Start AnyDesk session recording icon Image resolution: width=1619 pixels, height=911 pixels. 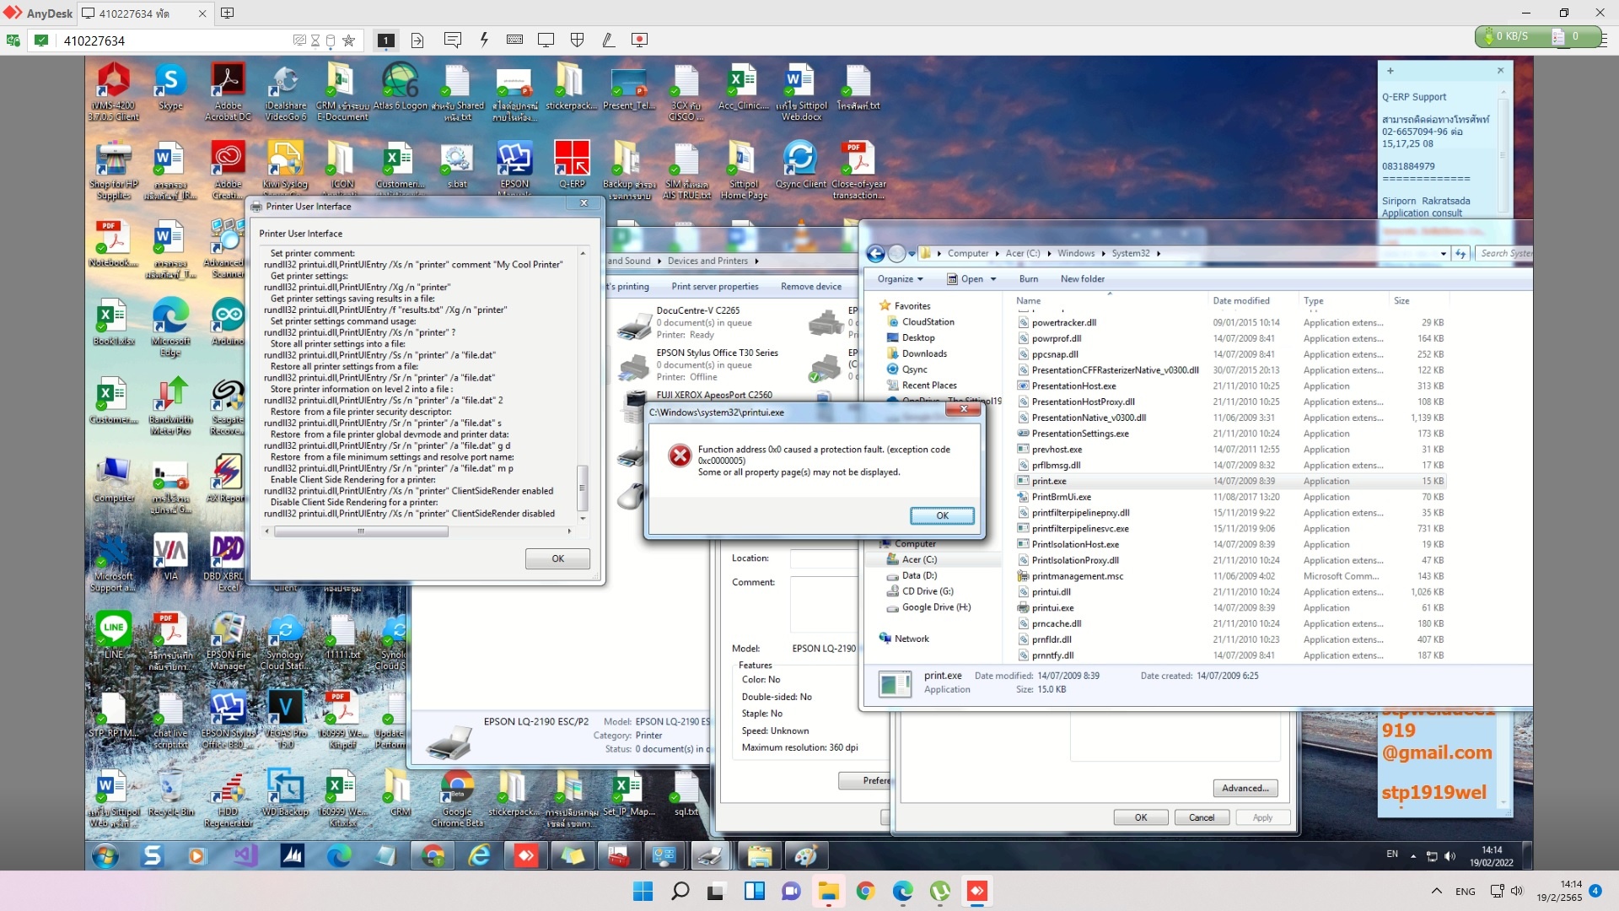pyautogui.click(x=640, y=40)
